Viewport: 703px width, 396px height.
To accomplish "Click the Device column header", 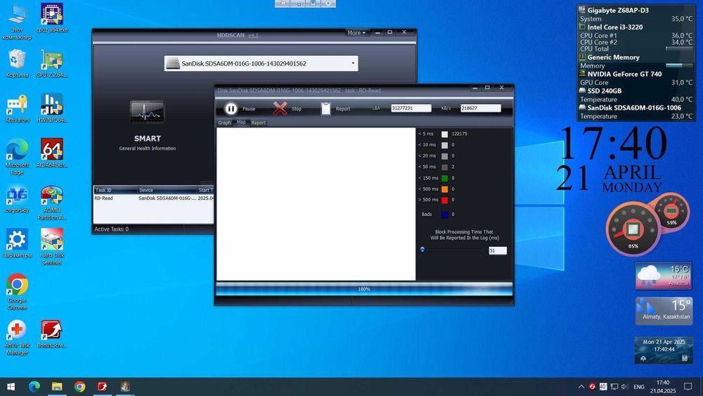I will [x=167, y=190].
